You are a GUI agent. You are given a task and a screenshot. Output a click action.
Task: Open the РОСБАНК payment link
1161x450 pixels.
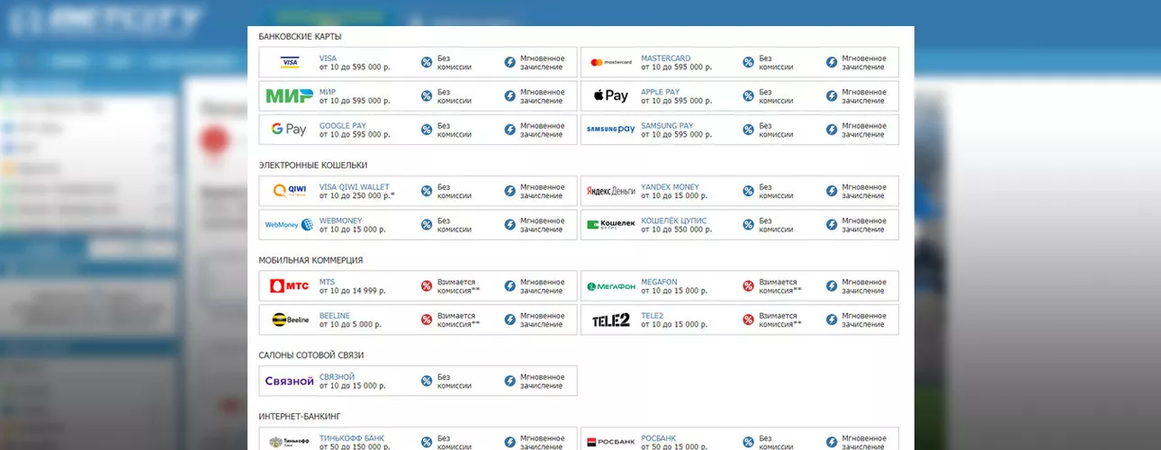(658, 438)
